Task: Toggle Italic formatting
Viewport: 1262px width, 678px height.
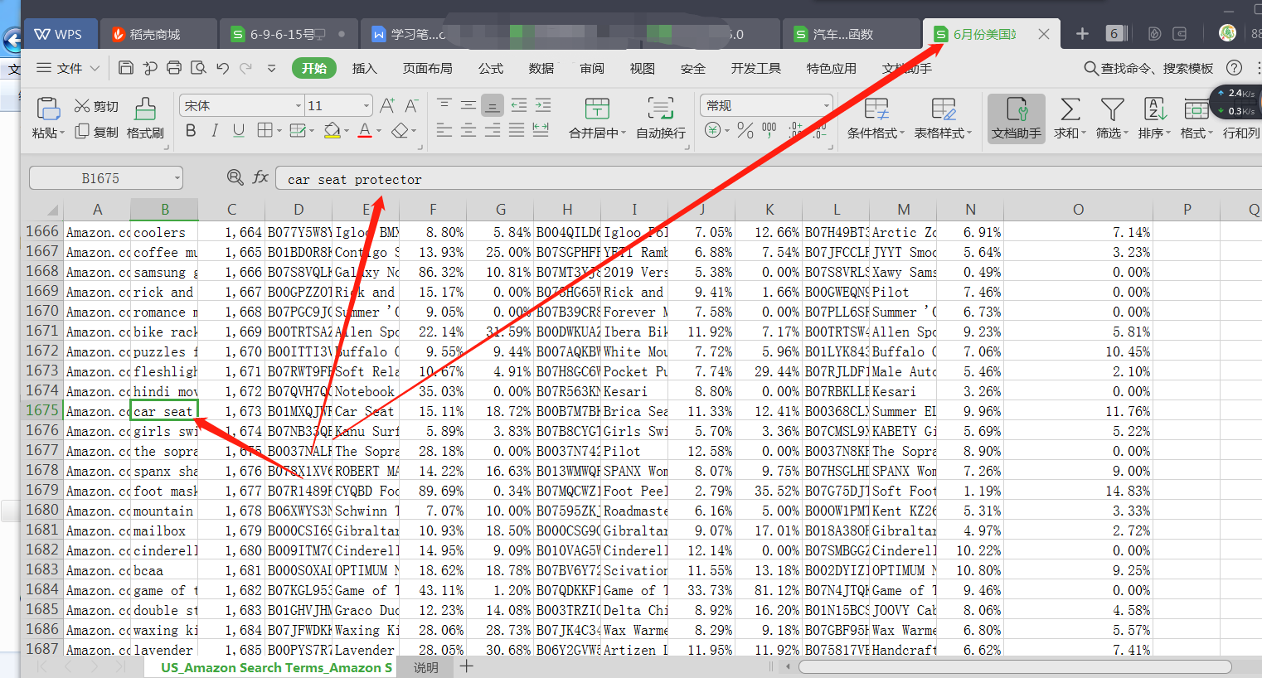Action: tap(215, 130)
